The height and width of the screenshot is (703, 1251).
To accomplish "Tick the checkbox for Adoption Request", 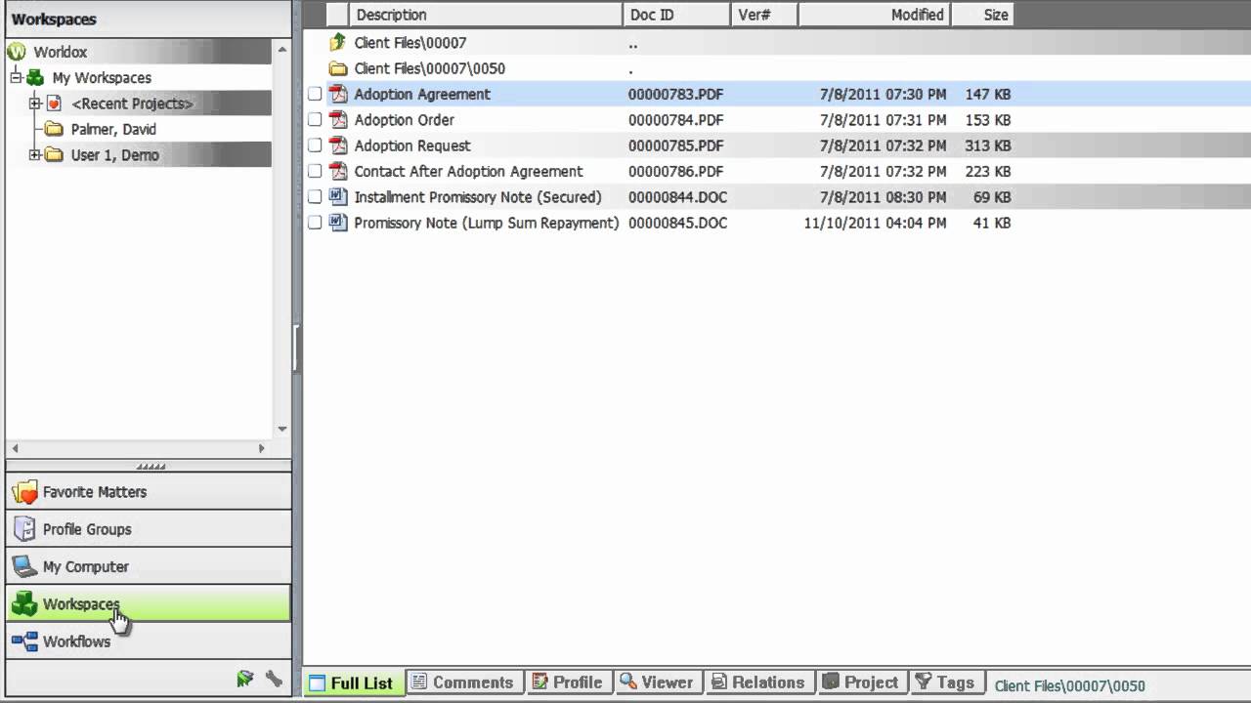I will [315, 145].
